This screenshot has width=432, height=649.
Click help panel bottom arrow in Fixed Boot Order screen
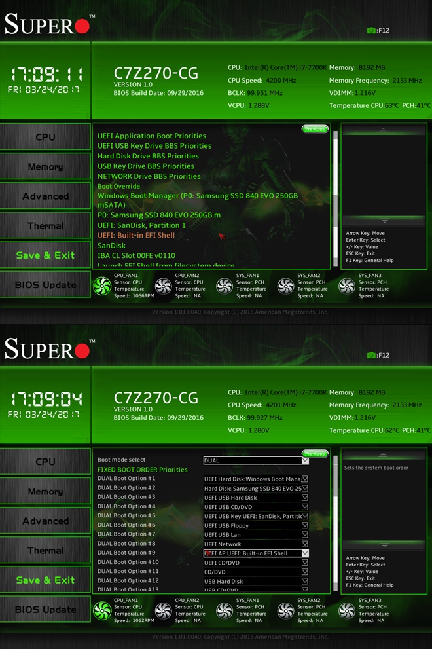(384, 545)
